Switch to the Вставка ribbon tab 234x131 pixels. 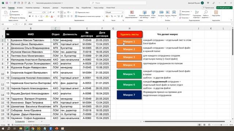tap(20, 8)
